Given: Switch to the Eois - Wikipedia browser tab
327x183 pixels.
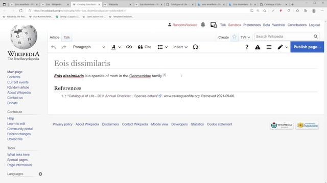Looking at the screenshot, I should (x=55, y=4).
